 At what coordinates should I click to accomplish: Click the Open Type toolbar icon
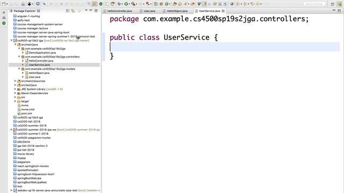tap(175, 4)
